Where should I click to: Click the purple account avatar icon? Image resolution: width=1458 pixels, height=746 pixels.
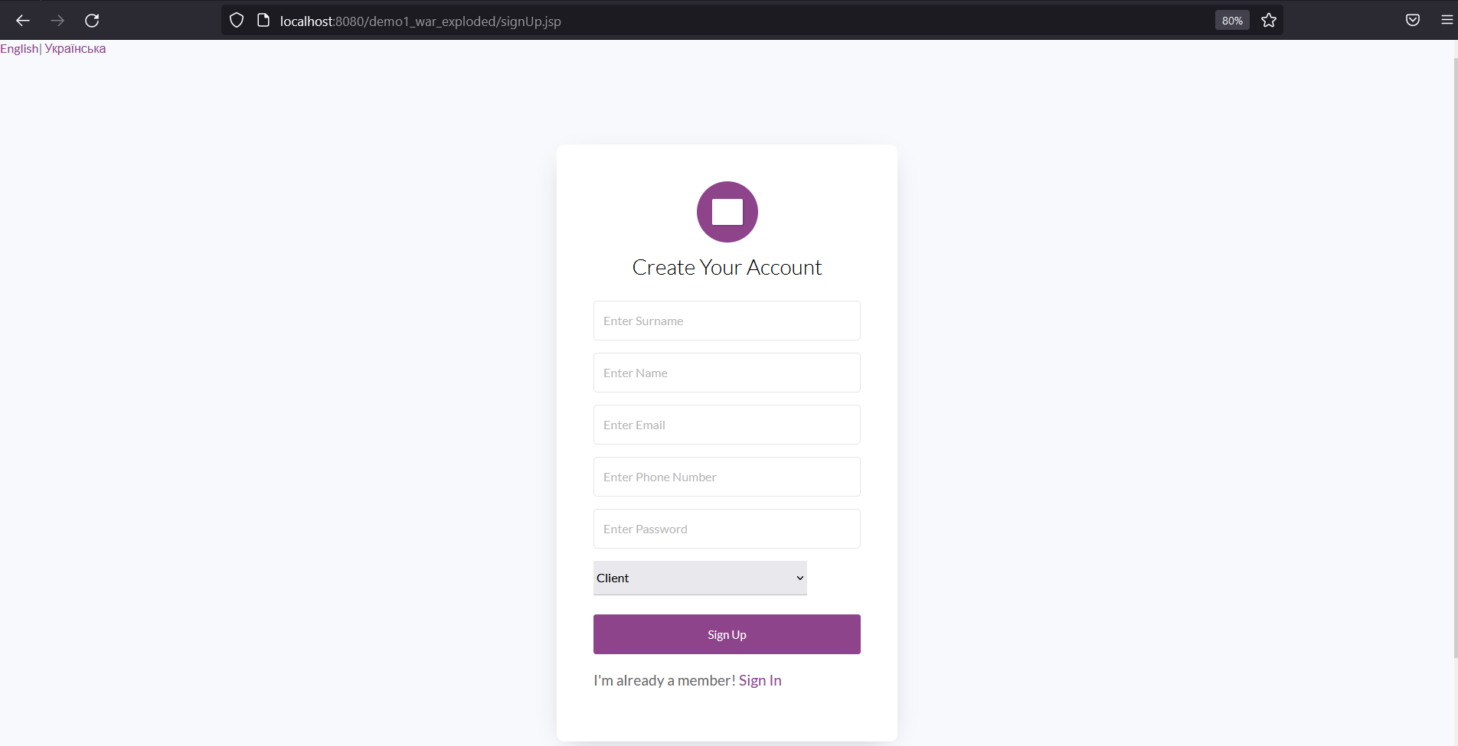pyautogui.click(x=726, y=212)
